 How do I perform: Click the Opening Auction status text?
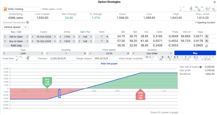pos(206,23)
